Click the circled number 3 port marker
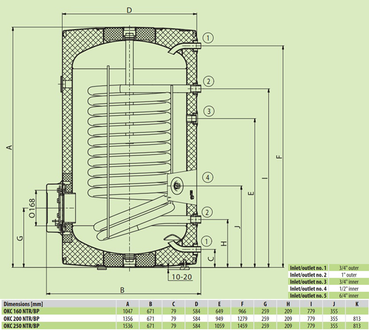 [x=208, y=111]
